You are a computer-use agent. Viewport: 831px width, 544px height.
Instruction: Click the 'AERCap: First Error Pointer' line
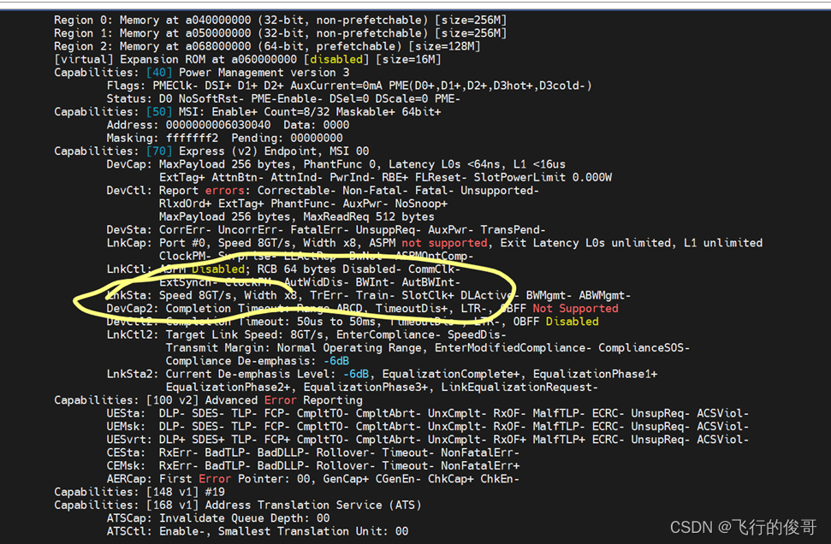click(313, 479)
